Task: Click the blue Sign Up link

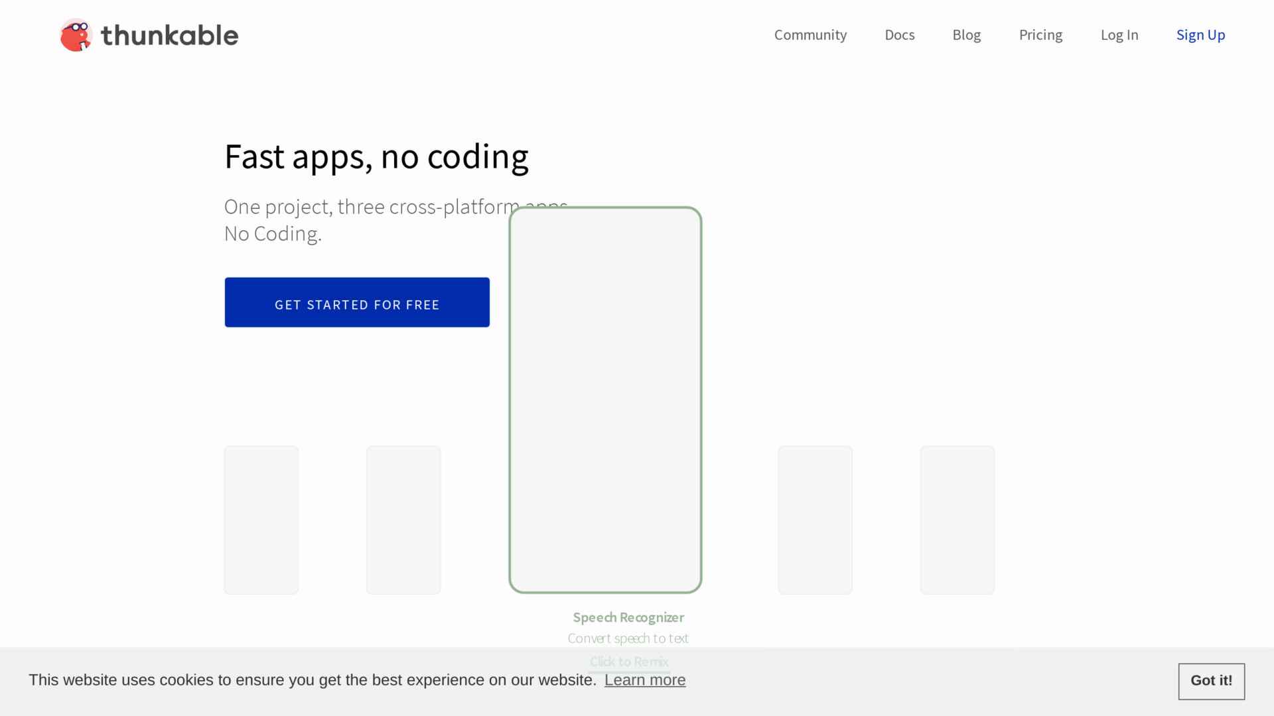Action: [x=1201, y=34]
